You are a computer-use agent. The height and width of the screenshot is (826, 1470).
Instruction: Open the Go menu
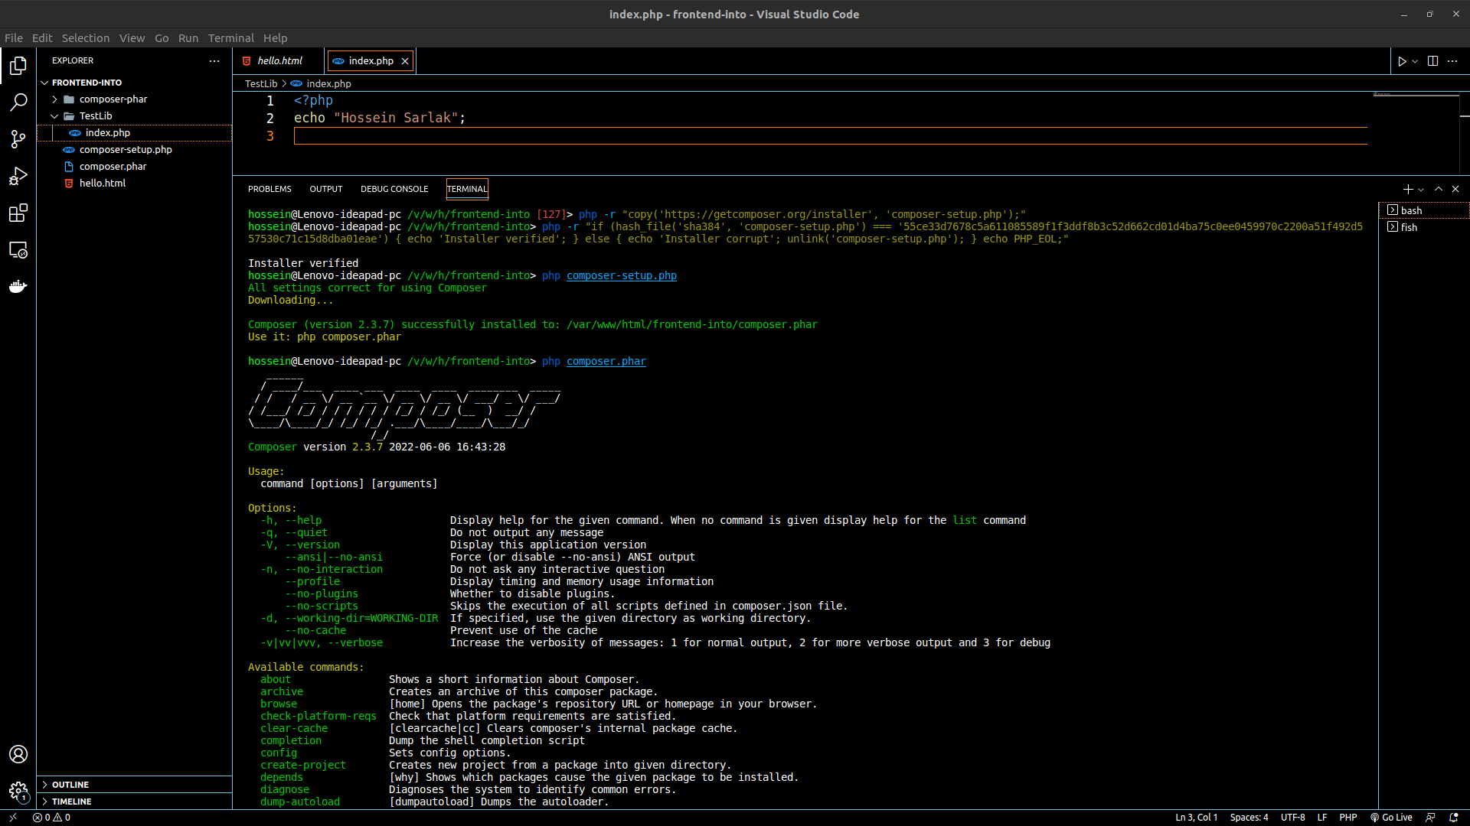click(x=162, y=38)
